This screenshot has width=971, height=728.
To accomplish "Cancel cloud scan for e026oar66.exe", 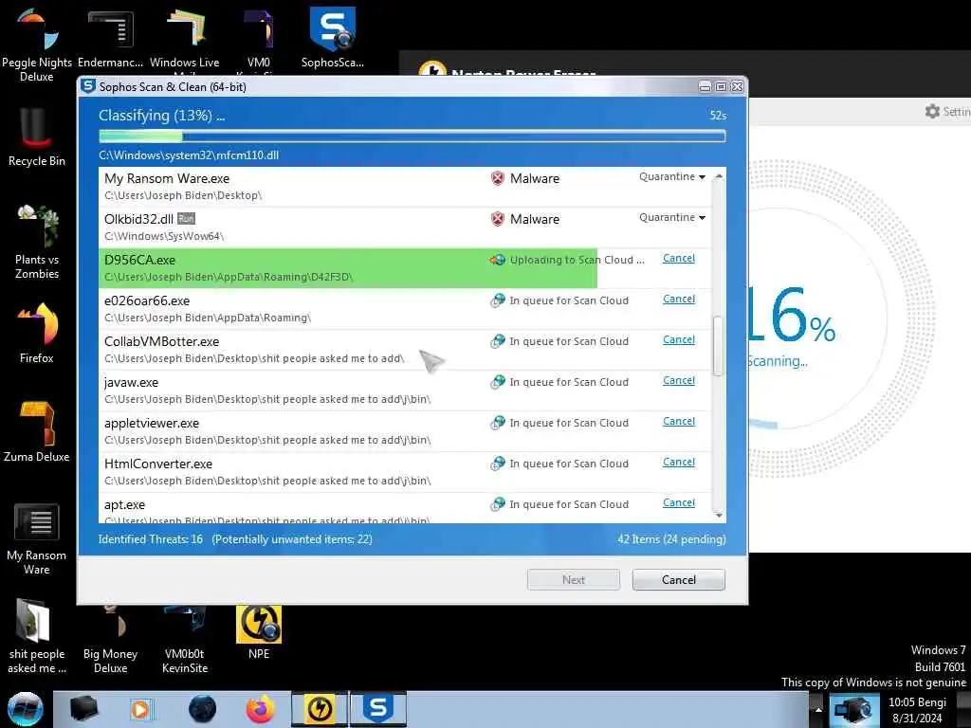I will 679,299.
